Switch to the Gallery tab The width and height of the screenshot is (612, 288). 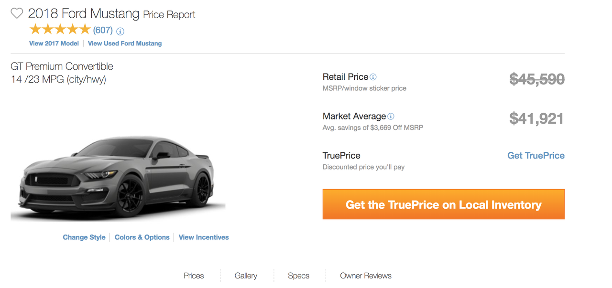coord(246,276)
